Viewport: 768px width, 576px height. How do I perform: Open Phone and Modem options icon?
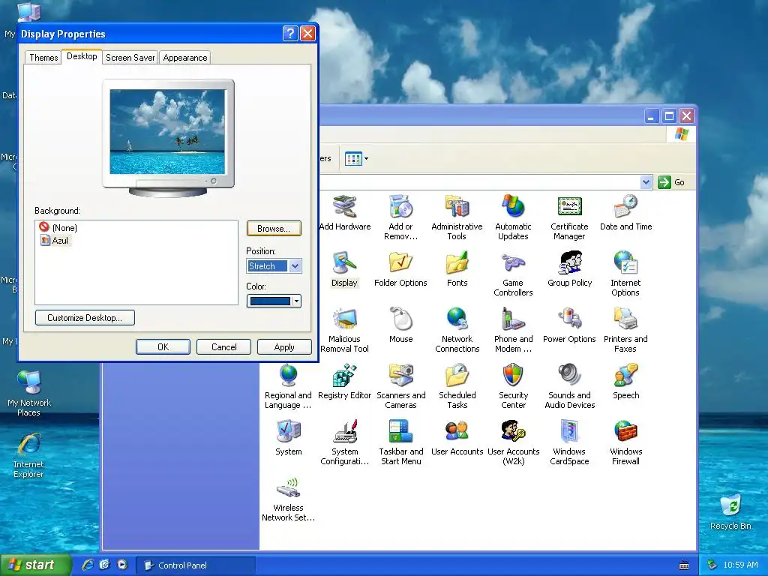[513, 330]
